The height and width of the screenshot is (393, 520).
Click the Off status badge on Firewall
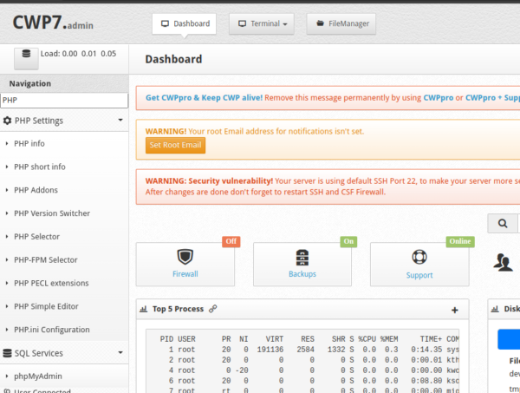click(x=231, y=241)
